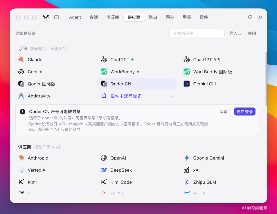This screenshot has height=214, width=277.
Task: Click the 导入... button
Action: tap(235, 33)
